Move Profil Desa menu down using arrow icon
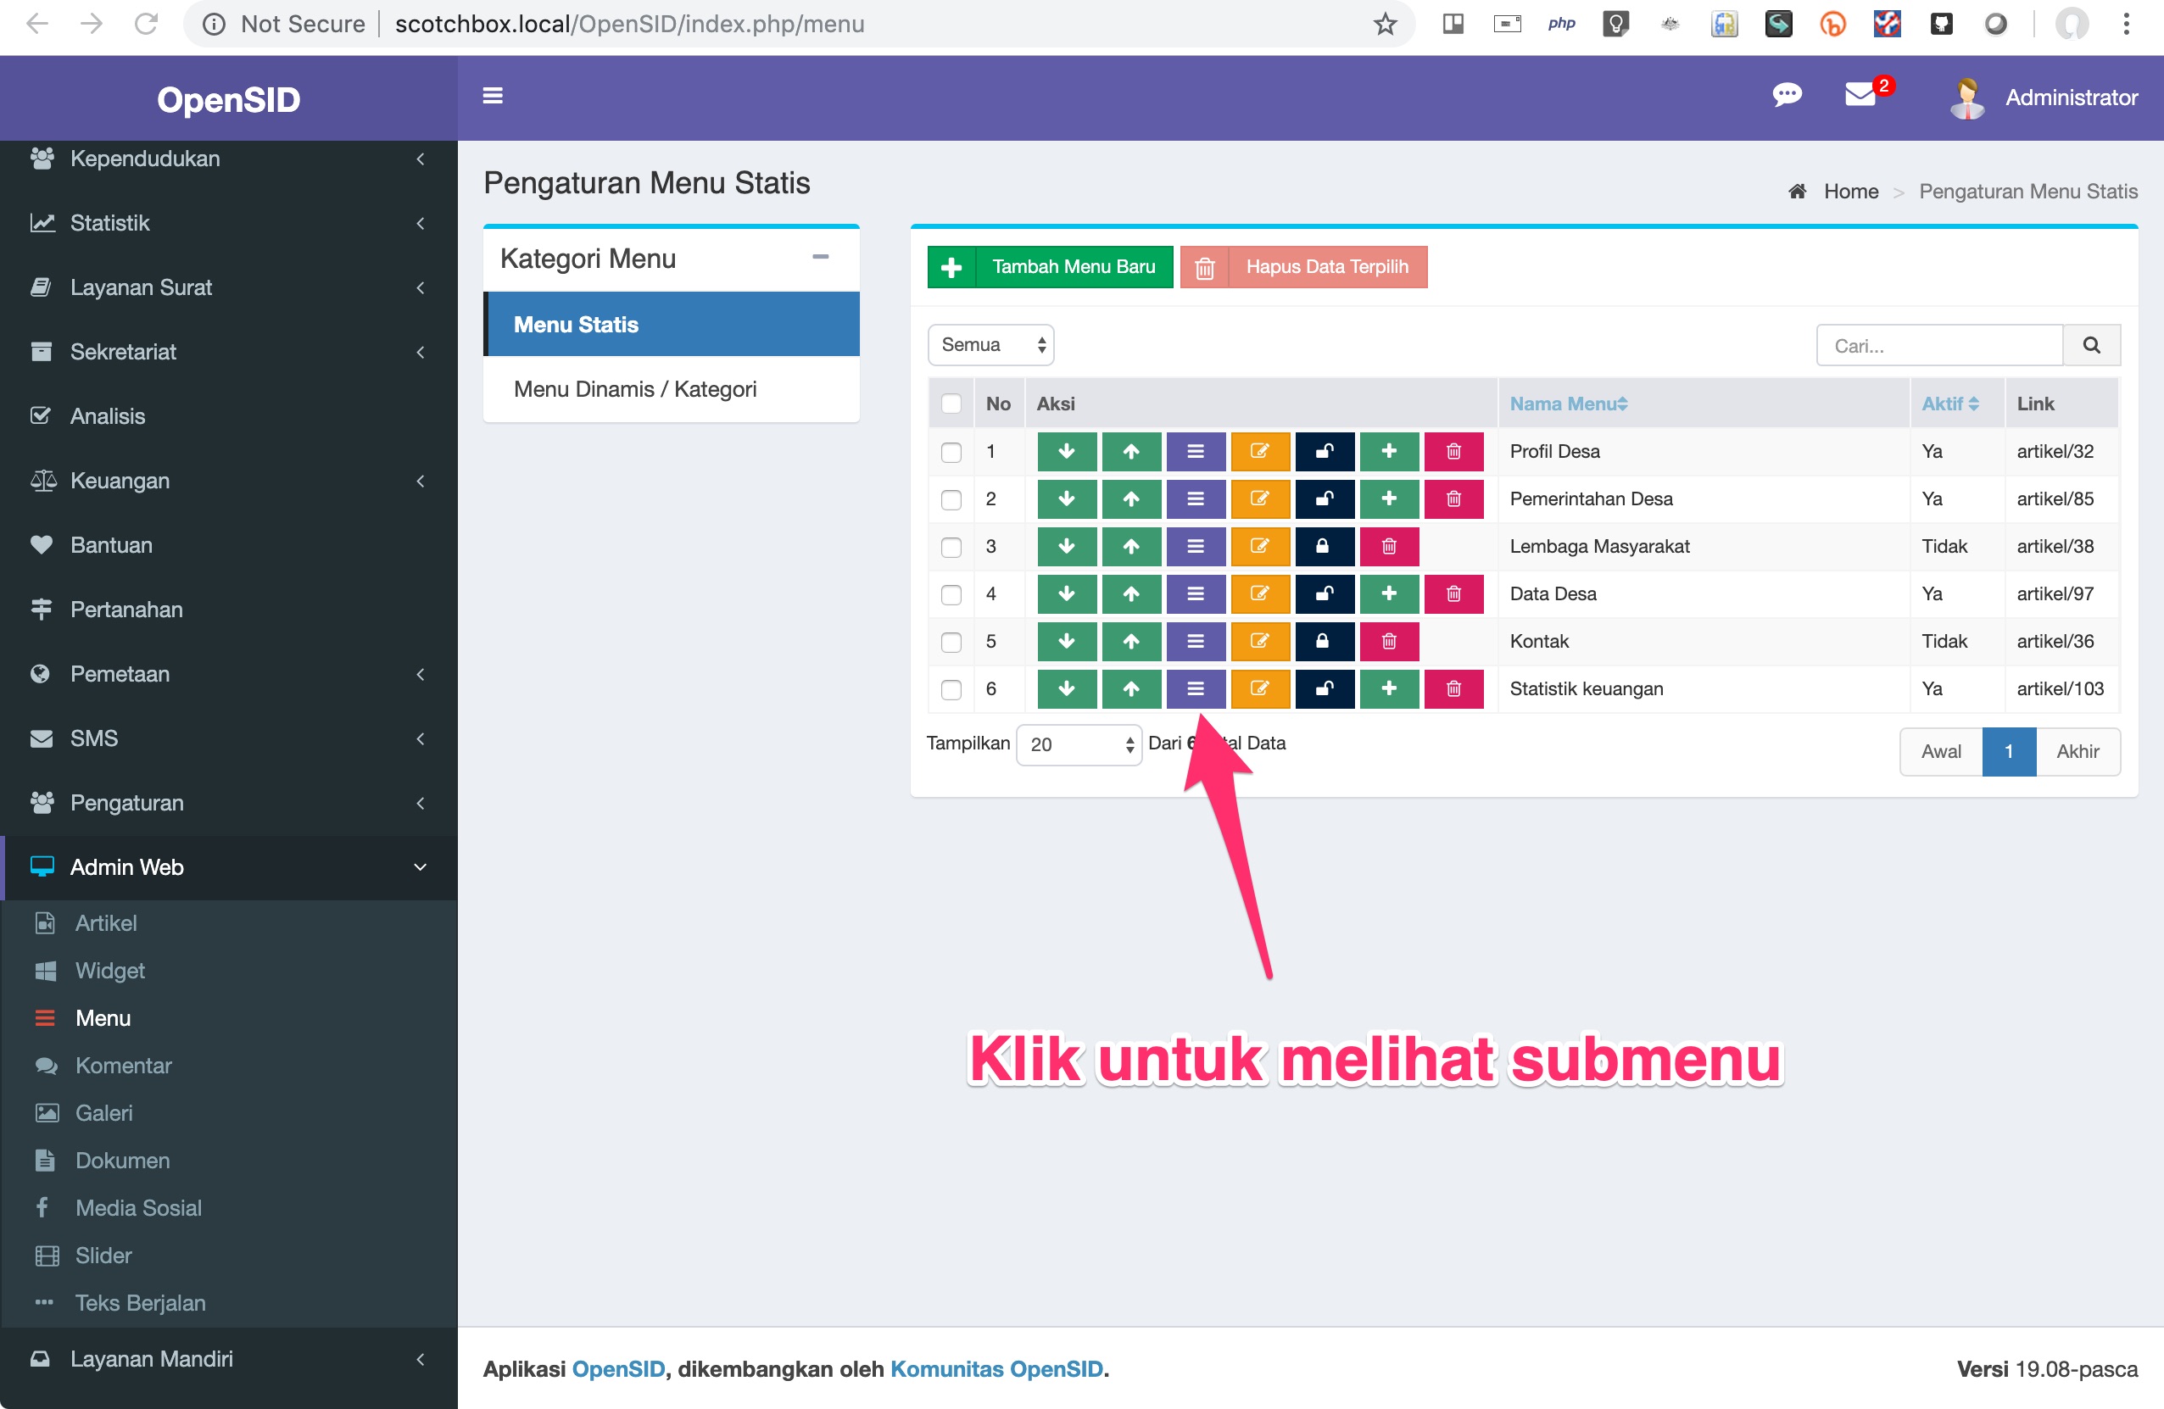 pos(1067,451)
